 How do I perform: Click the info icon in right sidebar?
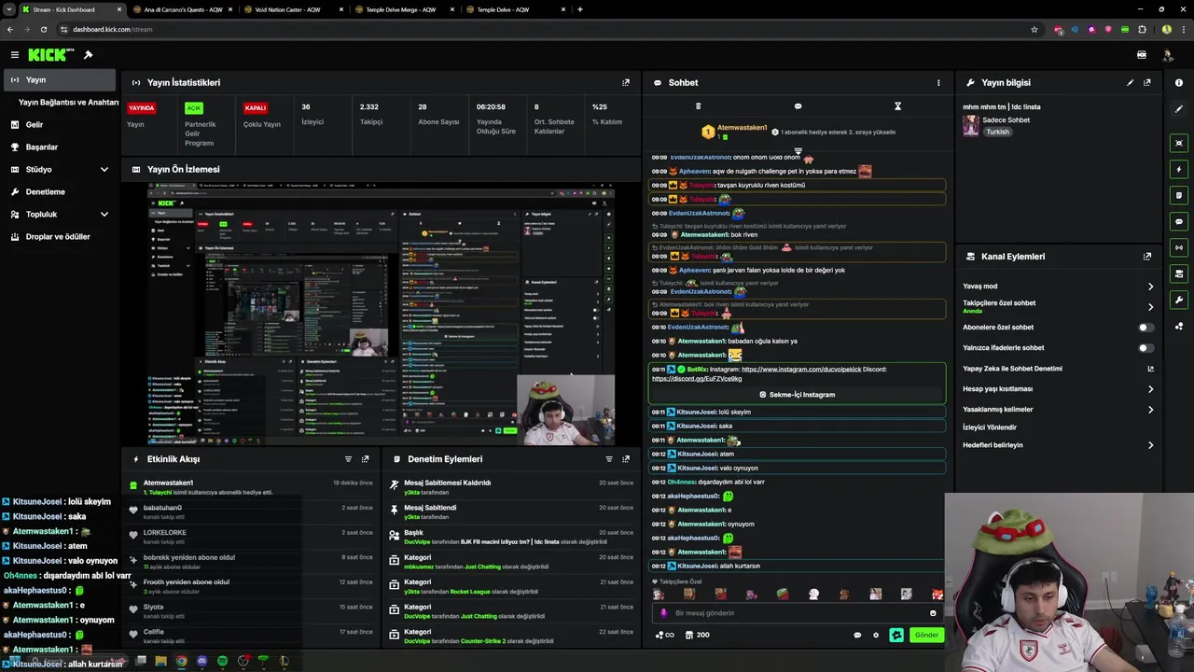(x=1179, y=83)
